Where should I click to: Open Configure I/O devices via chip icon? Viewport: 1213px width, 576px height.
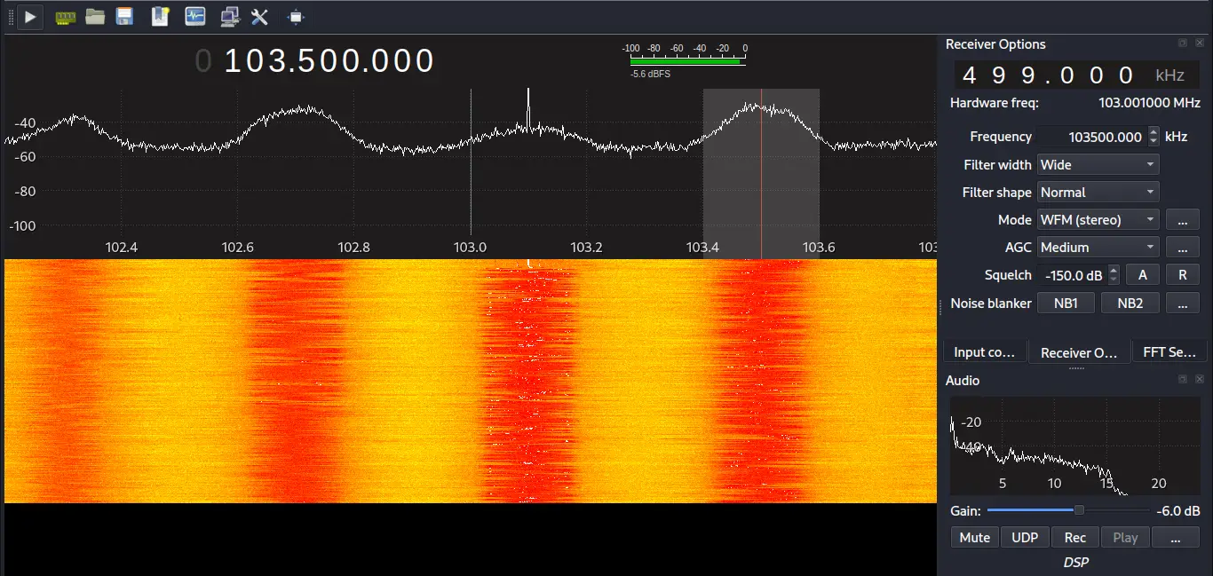pos(65,17)
